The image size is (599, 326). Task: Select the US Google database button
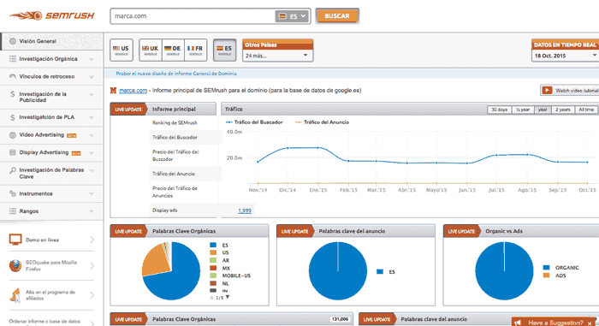(x=122, y=50)
